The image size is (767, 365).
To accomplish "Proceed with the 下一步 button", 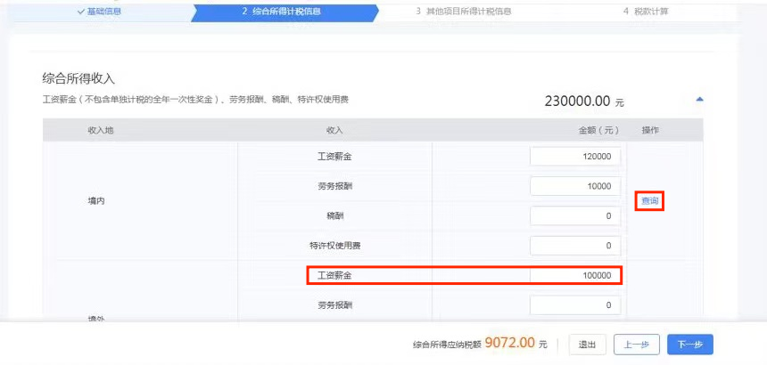I will pos(690,345).
